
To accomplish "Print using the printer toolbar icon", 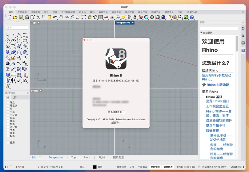I will [27, 17].
